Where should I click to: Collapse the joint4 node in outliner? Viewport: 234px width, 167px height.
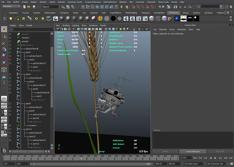coord(10,74)
